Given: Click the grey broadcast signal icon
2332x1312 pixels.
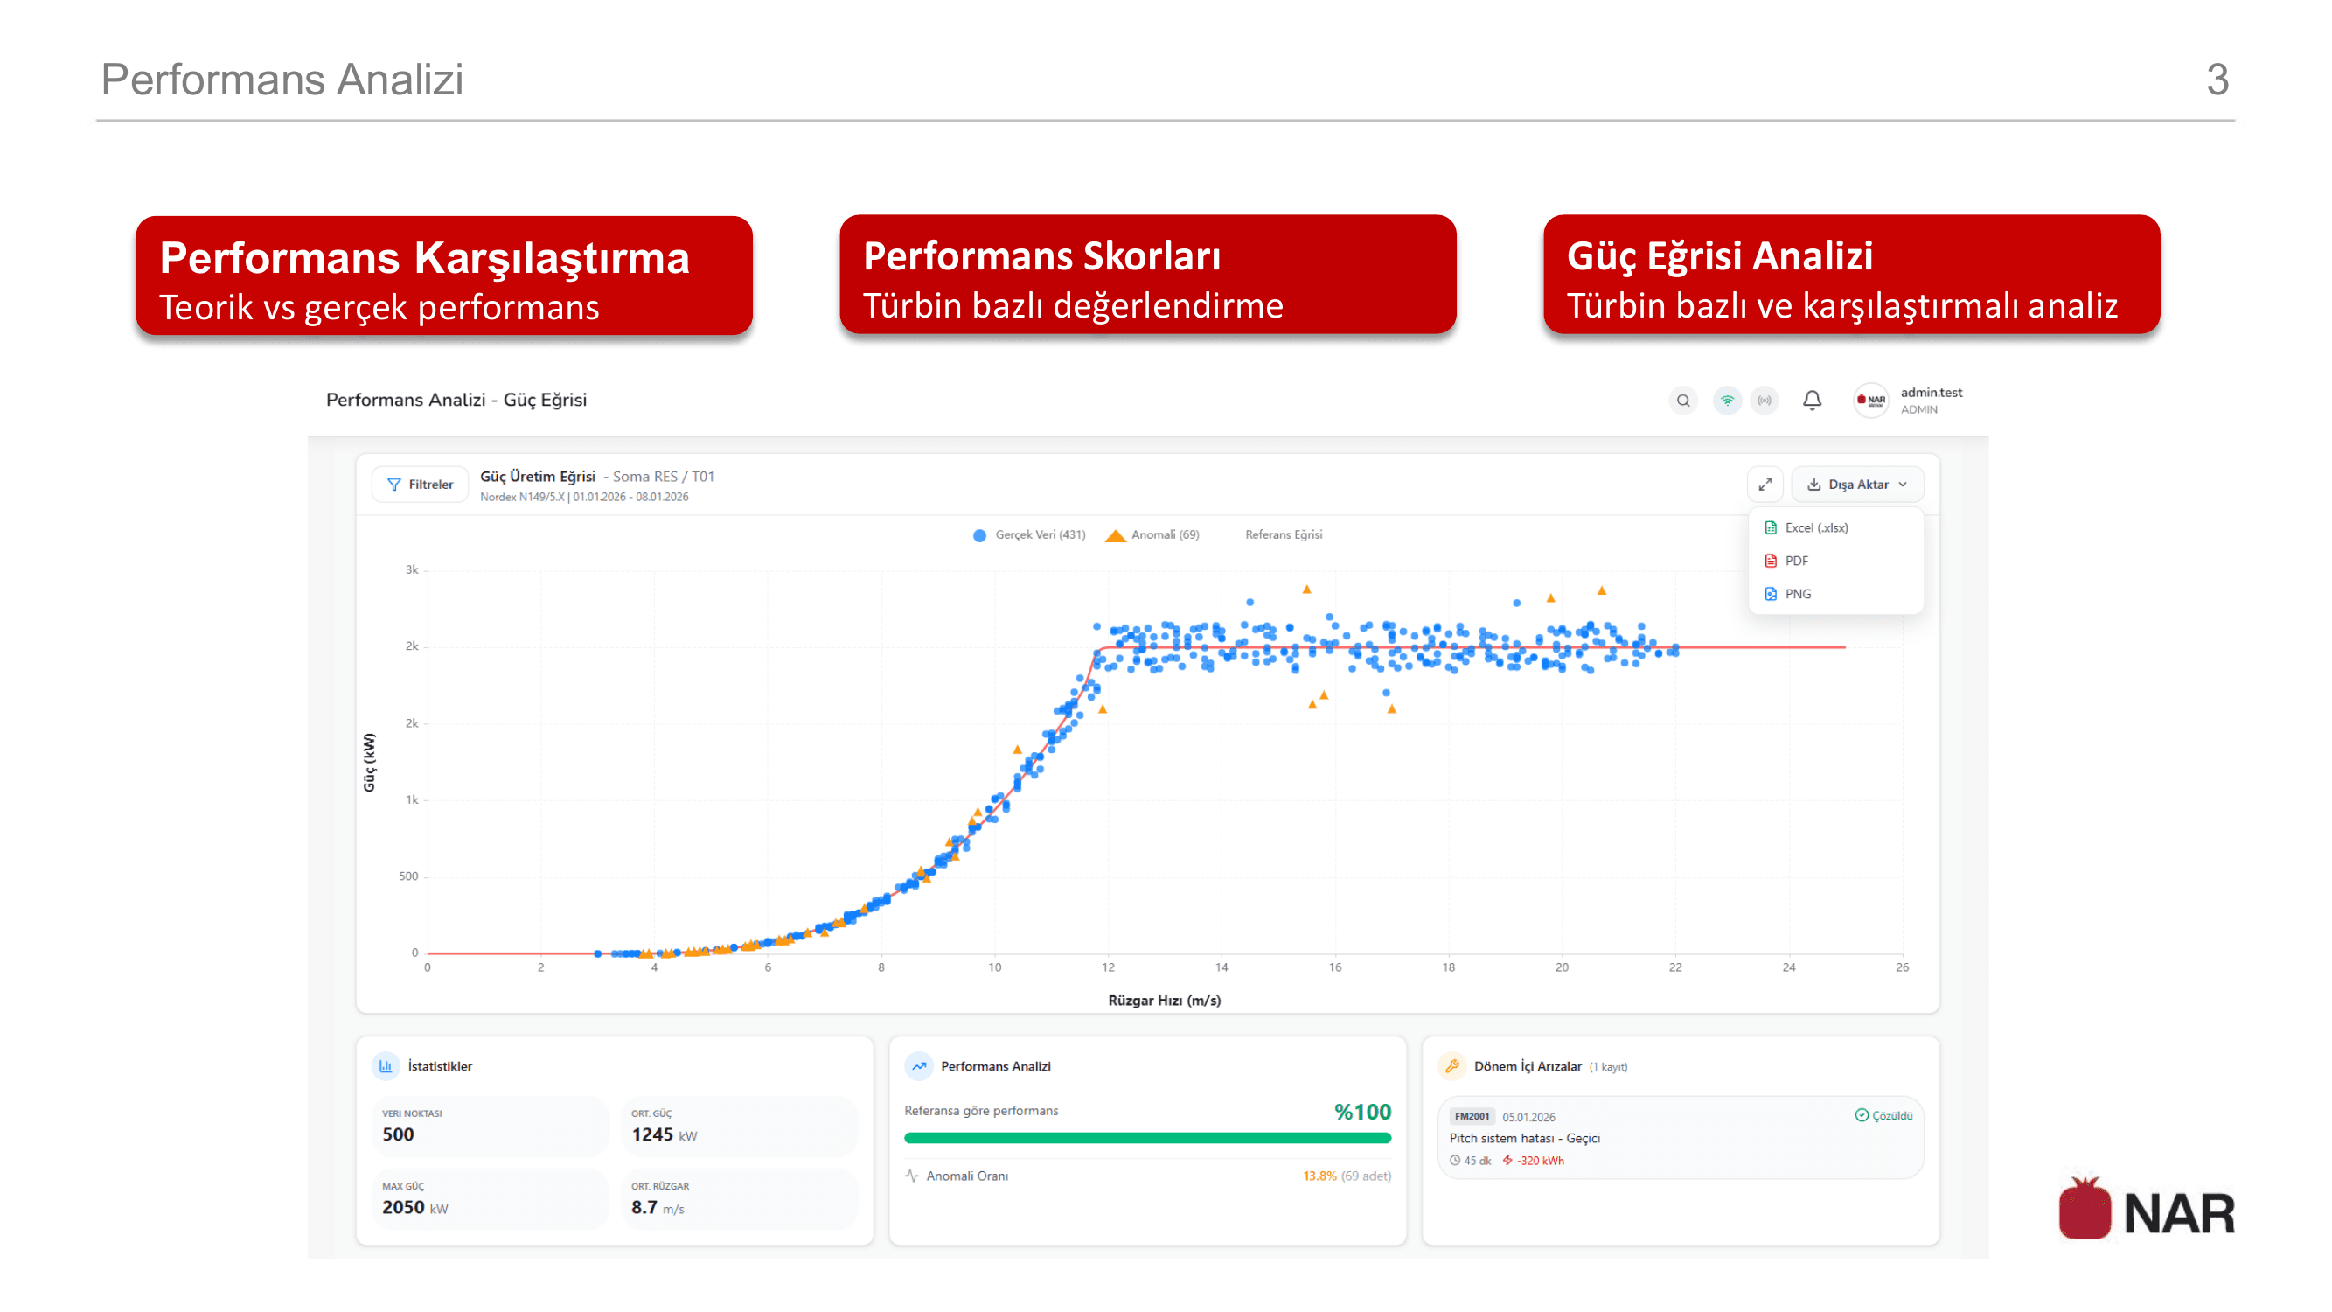Looking at the screenshot, I should click(x=1764, y=401).
